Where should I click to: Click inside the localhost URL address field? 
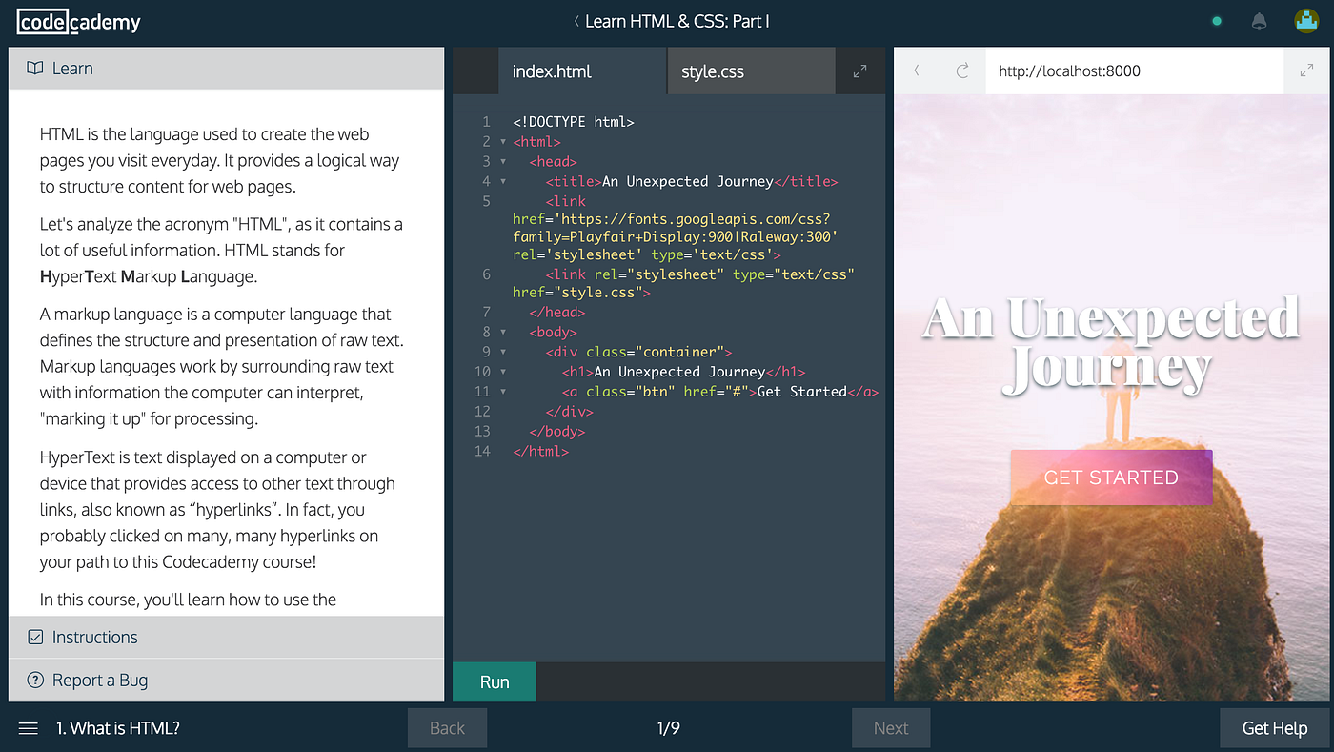1096,70
